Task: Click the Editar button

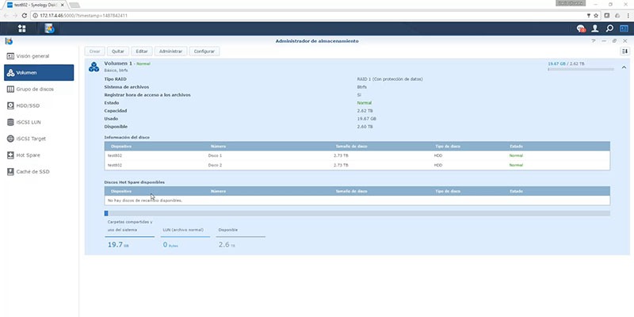Action: point(142,52)
